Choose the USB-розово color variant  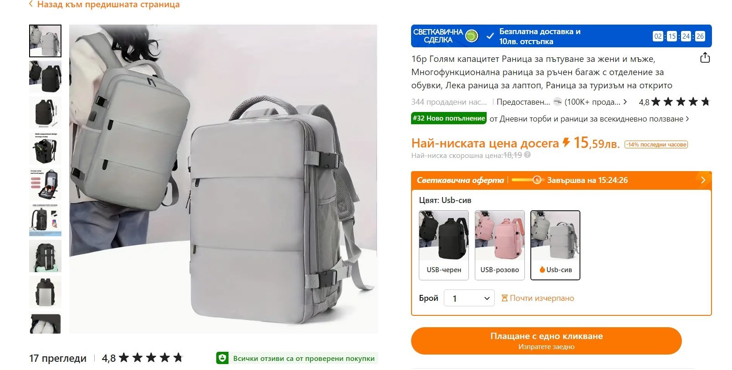coord(500,245)
